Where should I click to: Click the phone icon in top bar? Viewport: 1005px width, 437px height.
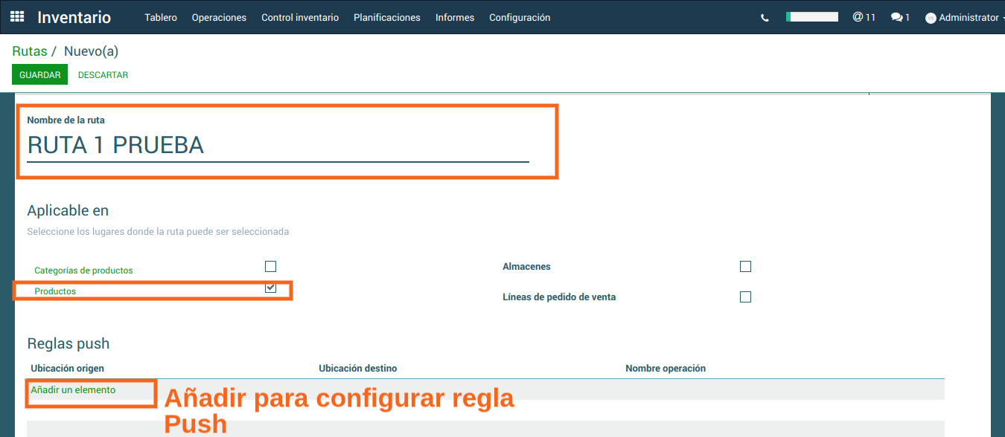(765, 18)
